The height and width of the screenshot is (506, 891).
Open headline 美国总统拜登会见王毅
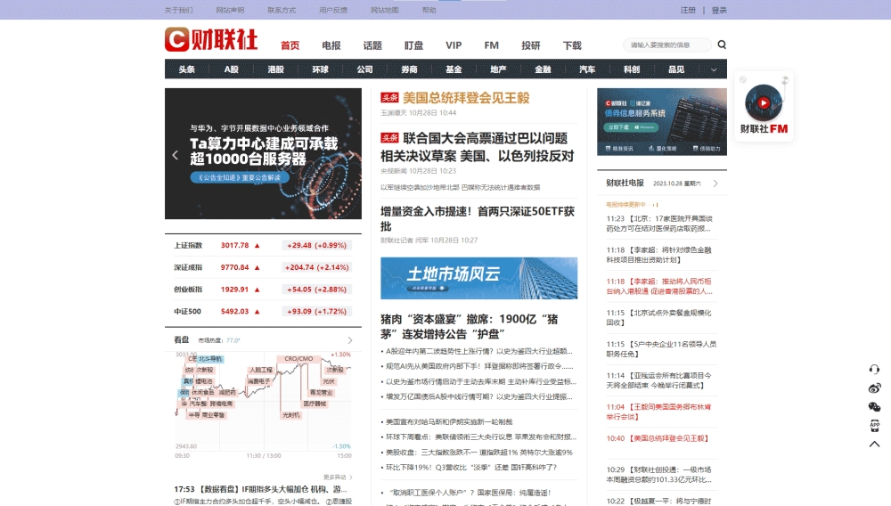tap(466, 98)
